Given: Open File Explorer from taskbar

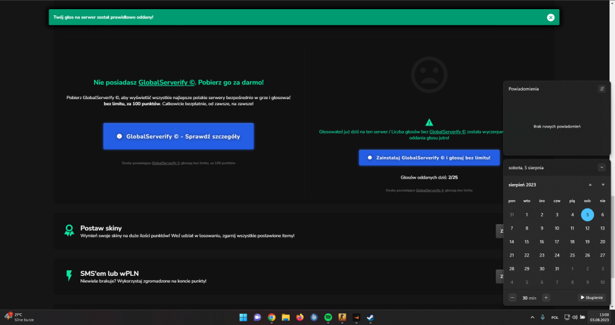Looking at the screenshot, I should coord(285,317).
